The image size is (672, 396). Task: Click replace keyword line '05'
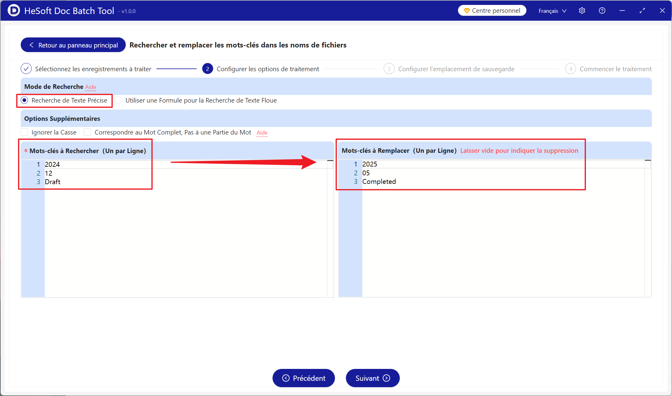click(366, 173)
